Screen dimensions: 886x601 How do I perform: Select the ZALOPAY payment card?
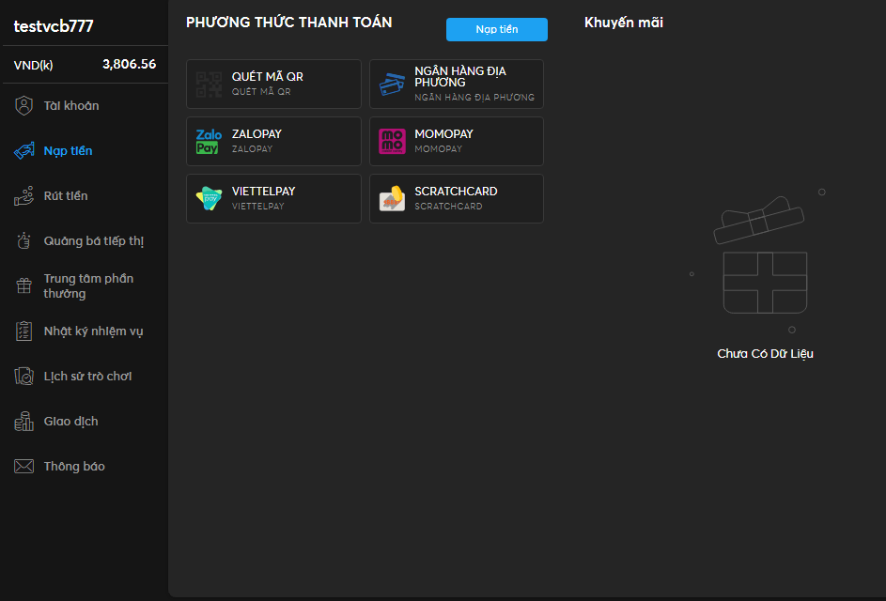click(273, 141)
